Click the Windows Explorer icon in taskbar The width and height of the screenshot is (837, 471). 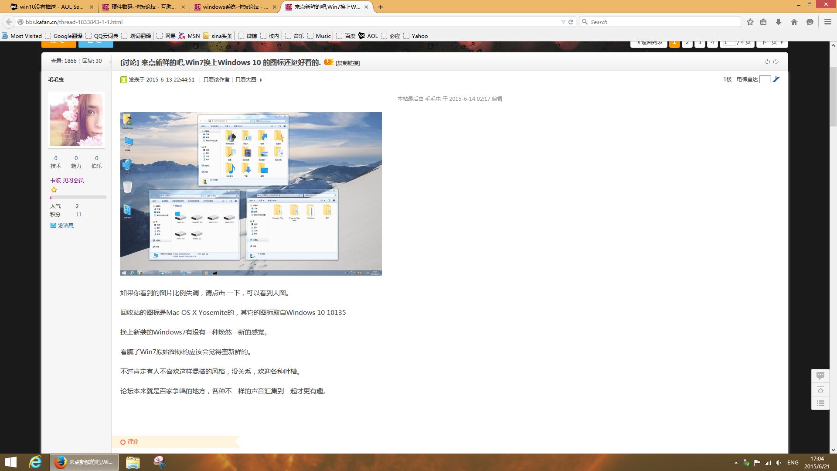pyautogui.click(x=133, y=461)
